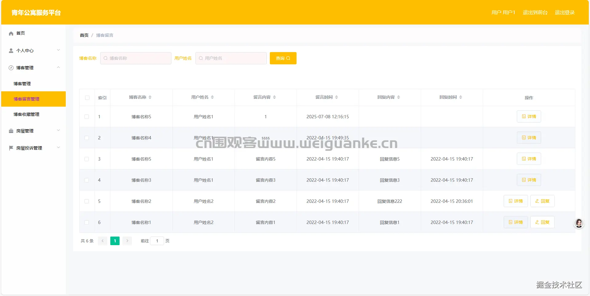Click the flag icon beside 房屋投诉管理
Screen dimensions: 590x296
click(11, 148)
